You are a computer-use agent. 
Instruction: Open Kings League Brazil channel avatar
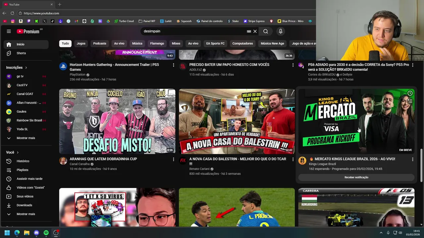[x=302, y=161]
